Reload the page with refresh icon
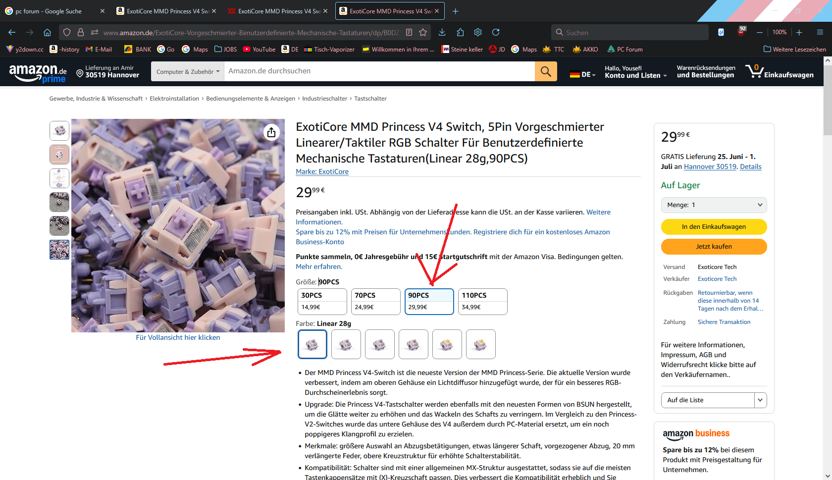 [496, 32]
